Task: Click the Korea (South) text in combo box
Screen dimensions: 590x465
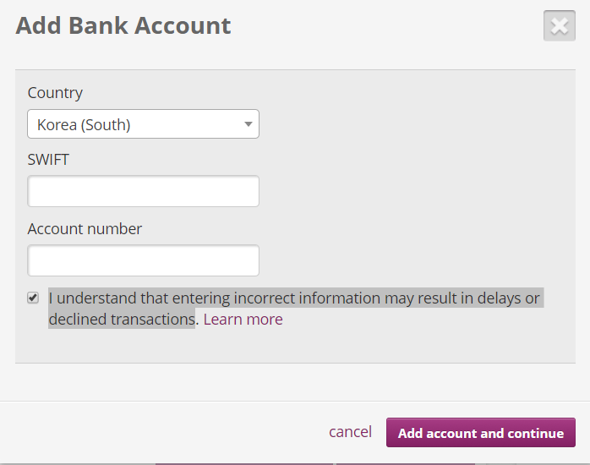Action: (84, 125)
